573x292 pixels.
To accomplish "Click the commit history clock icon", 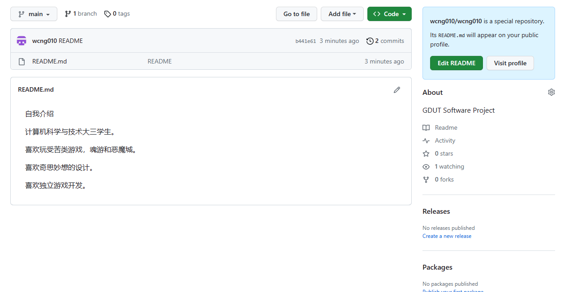I will click(370, 41).
